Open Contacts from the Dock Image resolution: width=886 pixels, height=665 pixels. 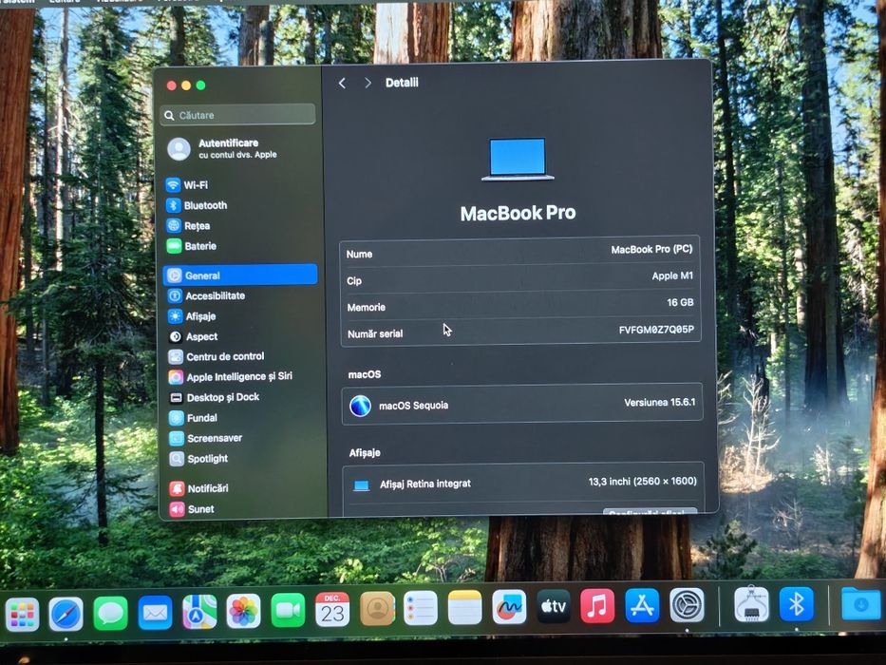pos(377,609)
